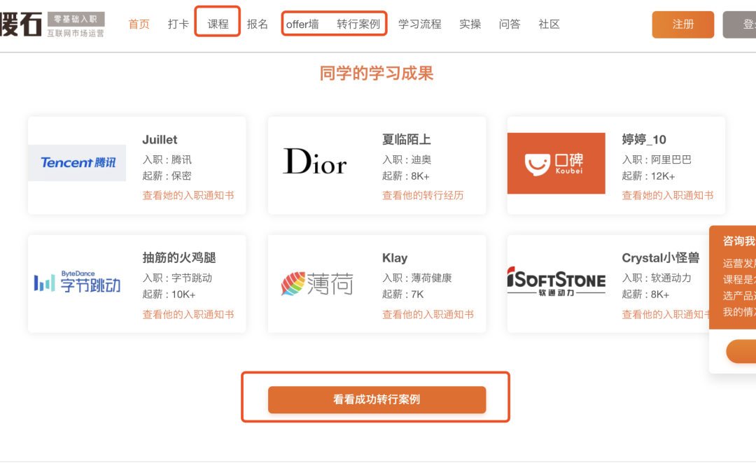
Task: Click the name 夏临陌上
Action: (407, 140)
